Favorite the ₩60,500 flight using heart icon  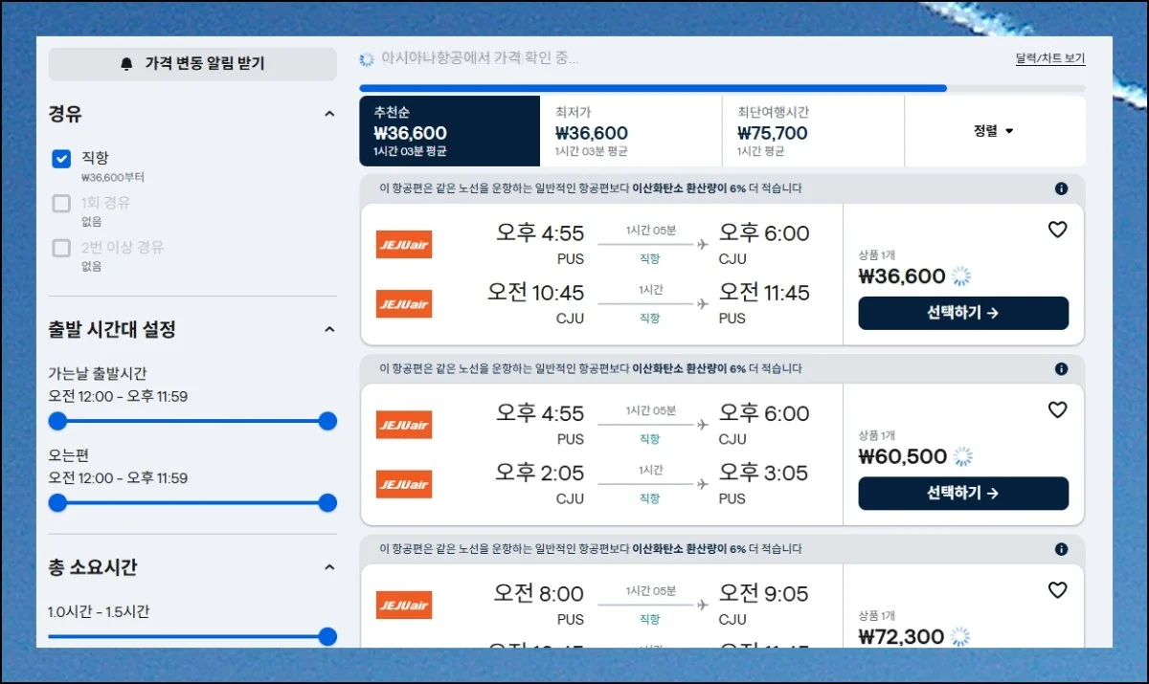(x=1057, y=410)
